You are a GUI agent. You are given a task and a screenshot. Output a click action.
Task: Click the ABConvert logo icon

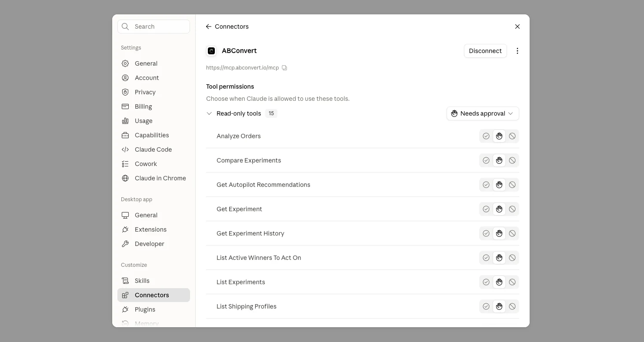click(x=211, y=51)
